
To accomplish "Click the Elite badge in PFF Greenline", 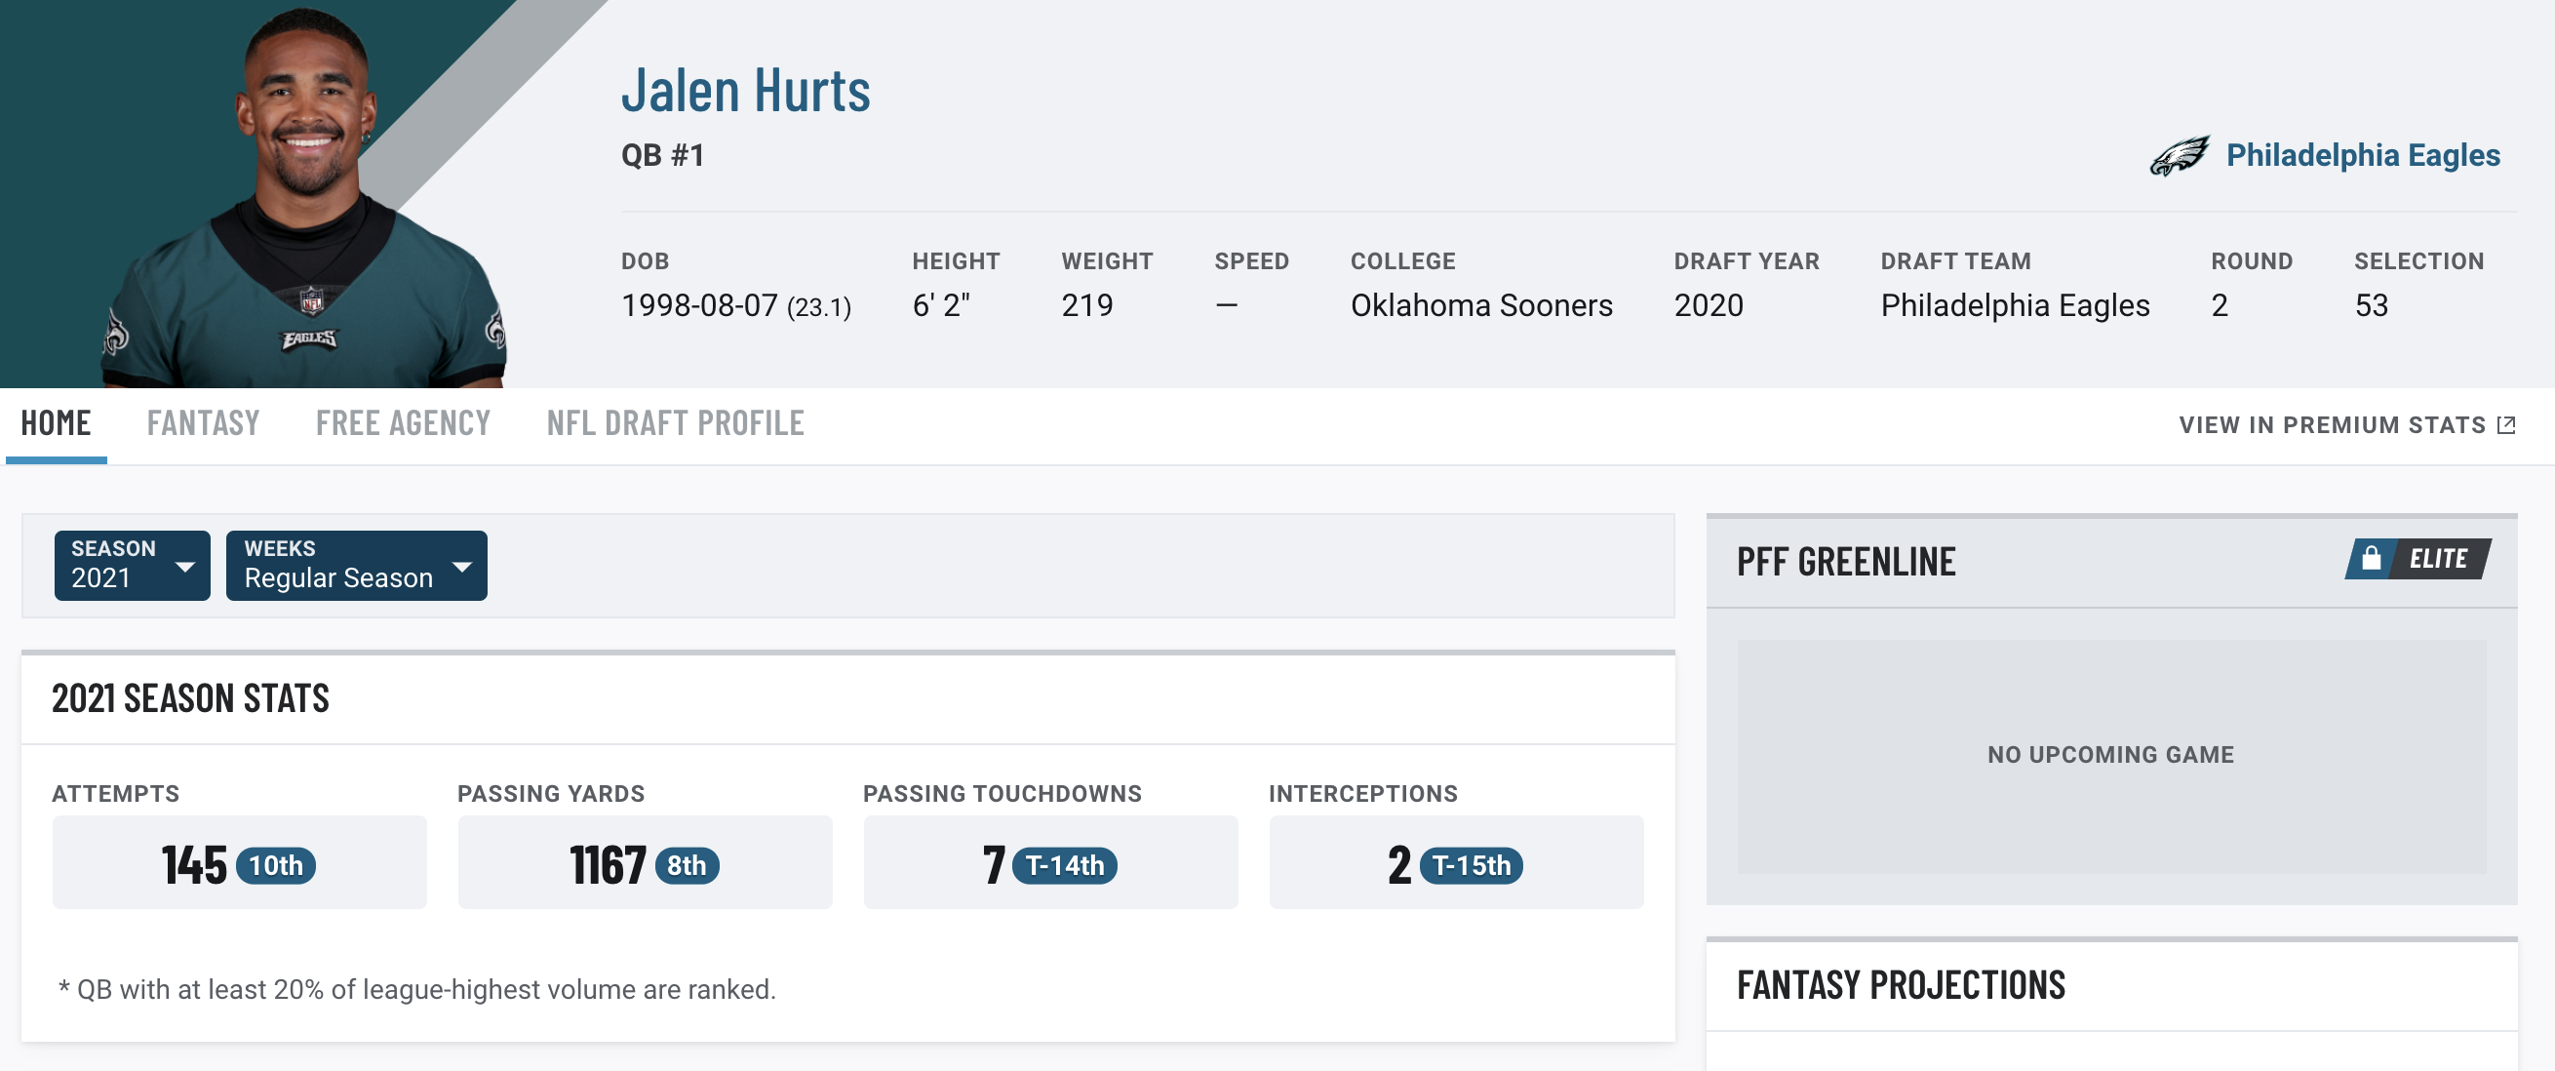I will [x=2418, y=559].
